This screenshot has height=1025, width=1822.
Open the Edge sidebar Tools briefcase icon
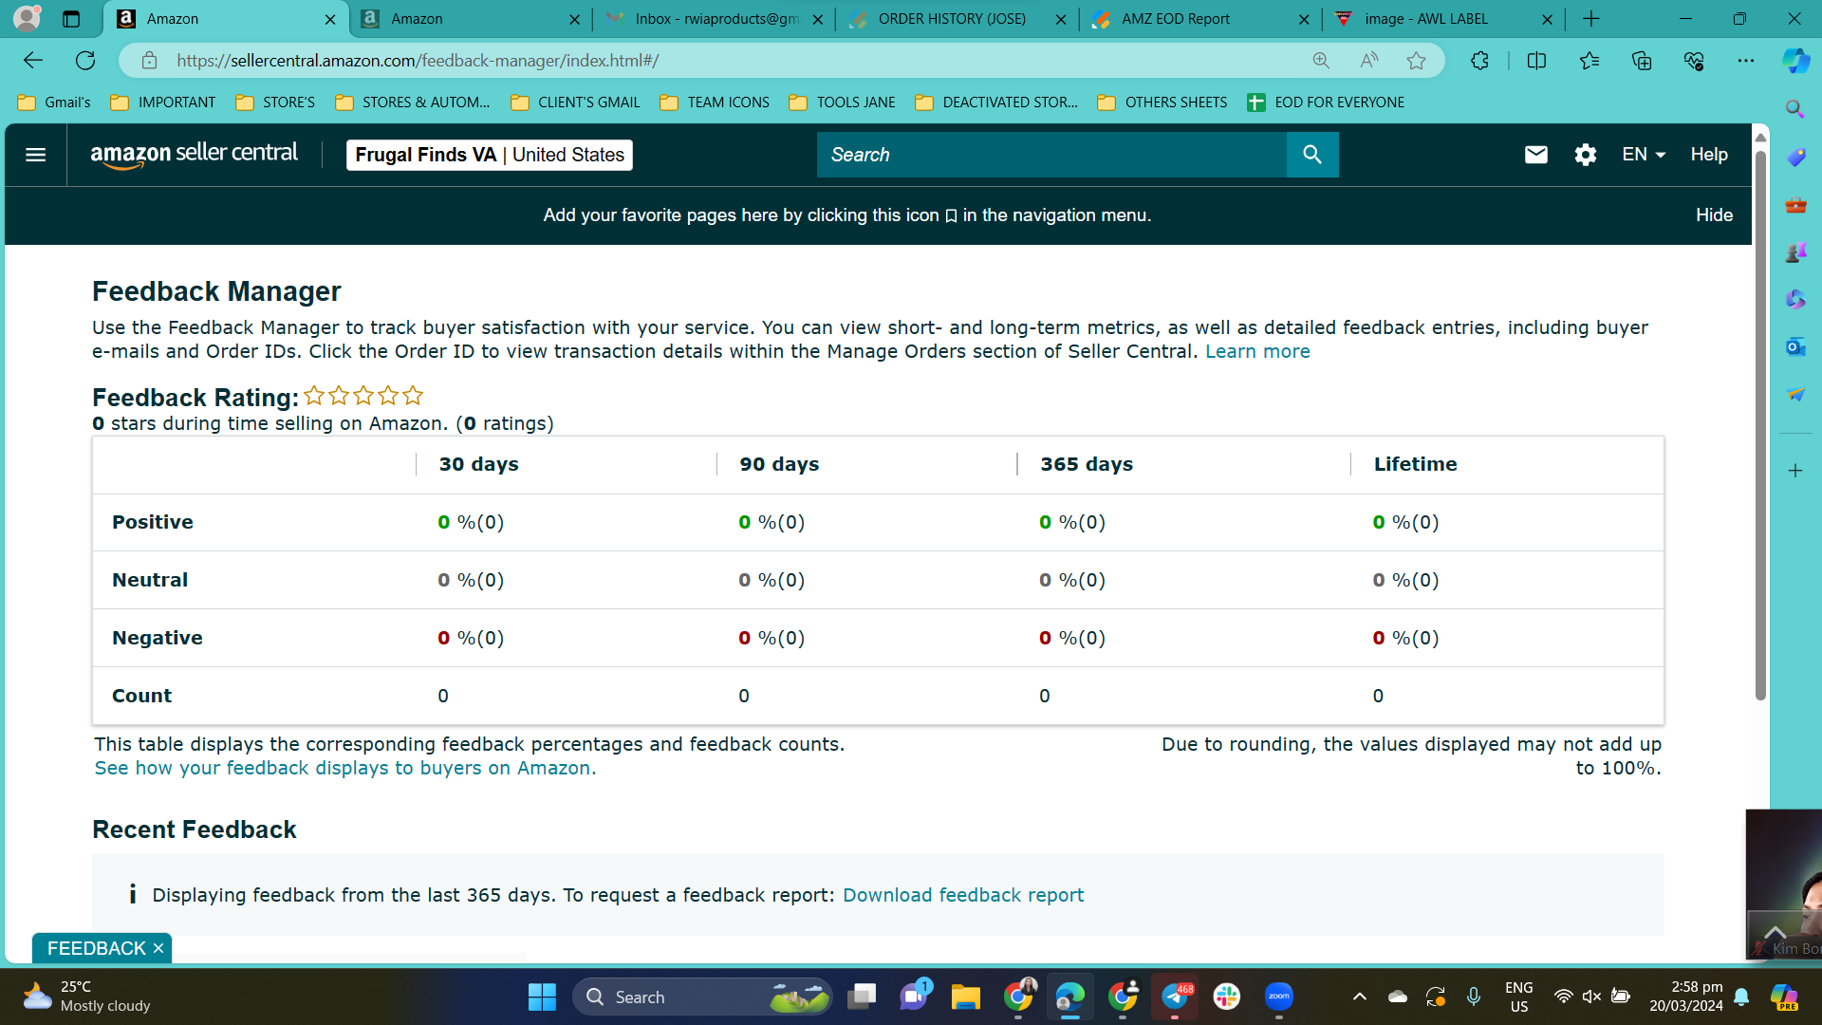coord(1794,204)
